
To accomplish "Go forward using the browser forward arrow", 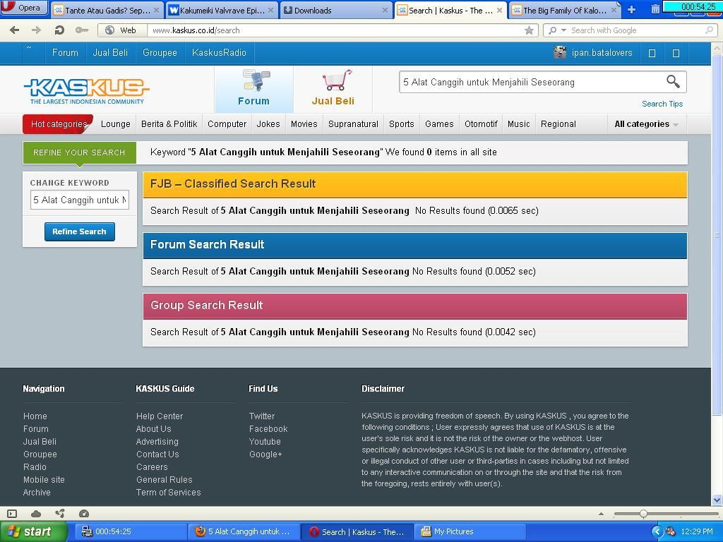I will click(36, 30).
